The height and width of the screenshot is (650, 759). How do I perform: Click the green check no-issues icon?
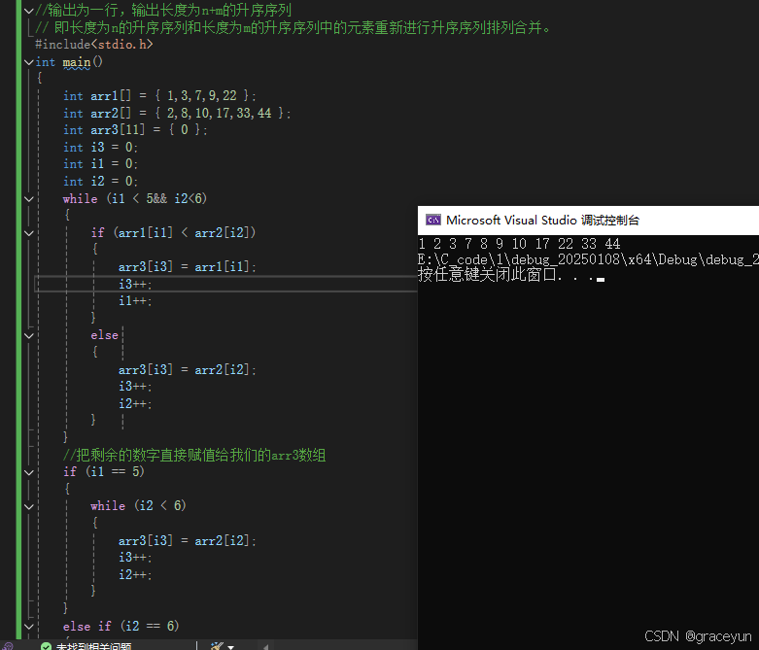click(x=46, y=646)
